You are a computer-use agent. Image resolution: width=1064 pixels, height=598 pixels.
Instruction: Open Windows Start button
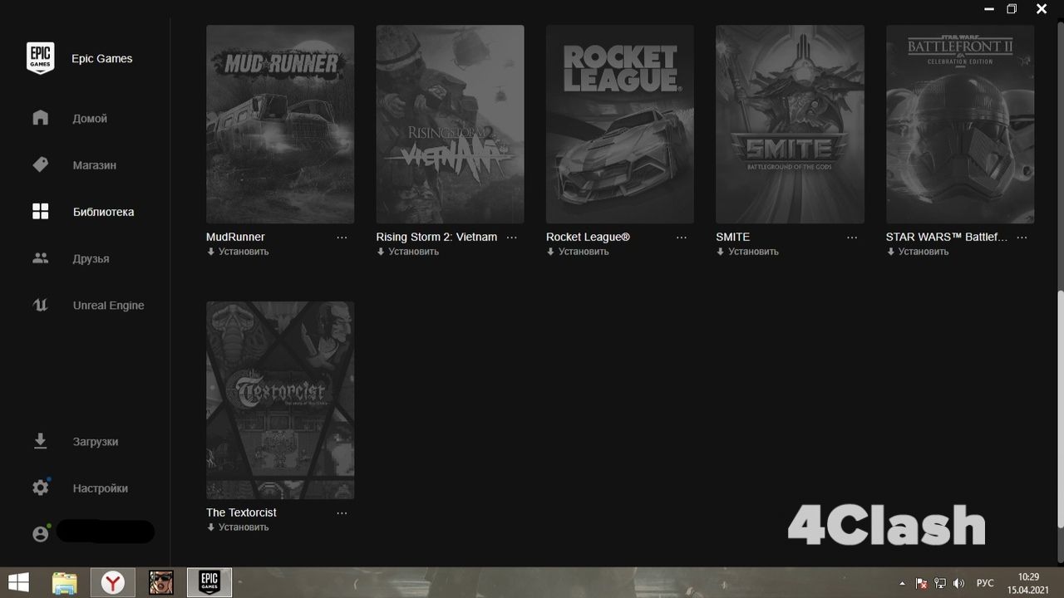pyautogui.click(x=18, y=582)
